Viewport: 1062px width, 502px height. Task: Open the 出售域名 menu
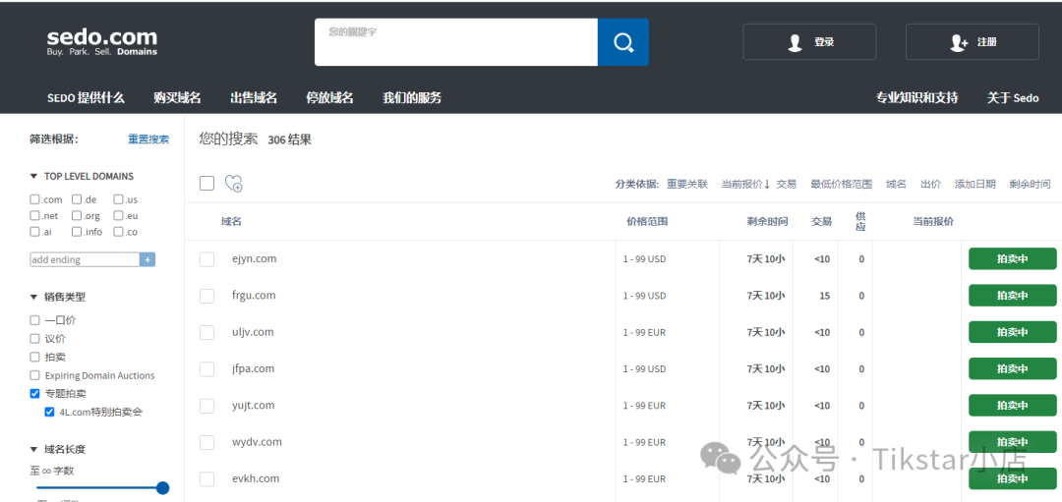point(254,98)
